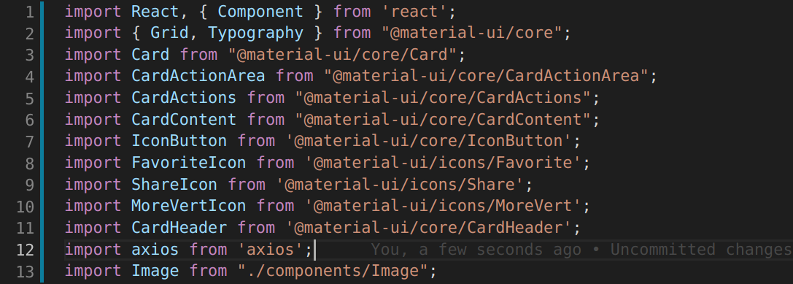Select line number 12 in gutter

pos(26,250)
